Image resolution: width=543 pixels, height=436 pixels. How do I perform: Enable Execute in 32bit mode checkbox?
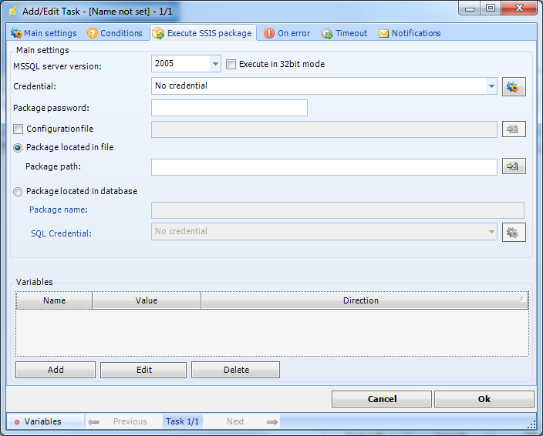click(x=231, y=64)
